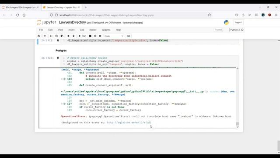Open the Kernel menu
The image size is (280, 158).
[x=93, y=30]
